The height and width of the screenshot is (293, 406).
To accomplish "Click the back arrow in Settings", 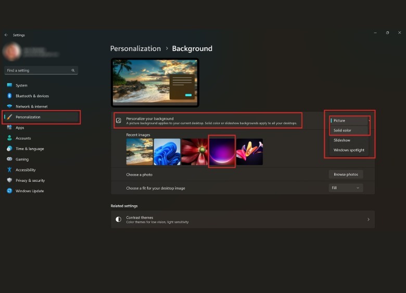I will pyautogui.click(x=6, y=35).
